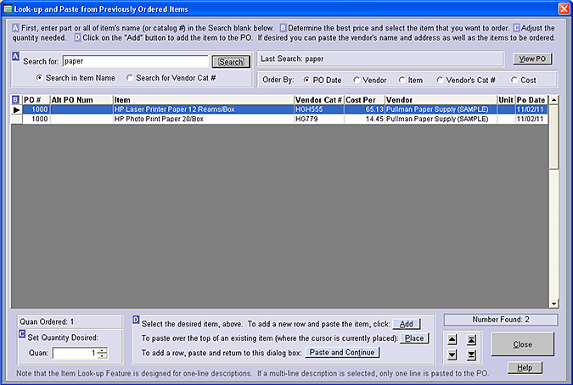The image size is (573, 385).
Task: Decrease quantity with stepper down arrow
Action: 103,356
